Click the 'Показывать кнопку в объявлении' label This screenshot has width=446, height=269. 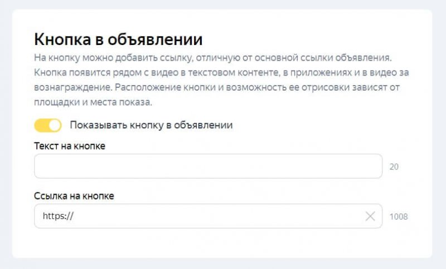point(151,125)
